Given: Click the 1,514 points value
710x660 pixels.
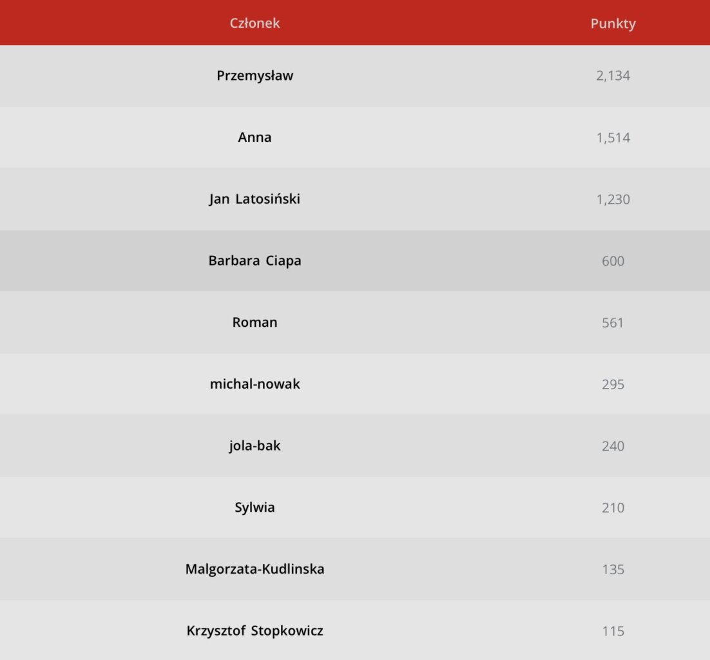Looking at the screenshot, I should click(x=613, y=138).
